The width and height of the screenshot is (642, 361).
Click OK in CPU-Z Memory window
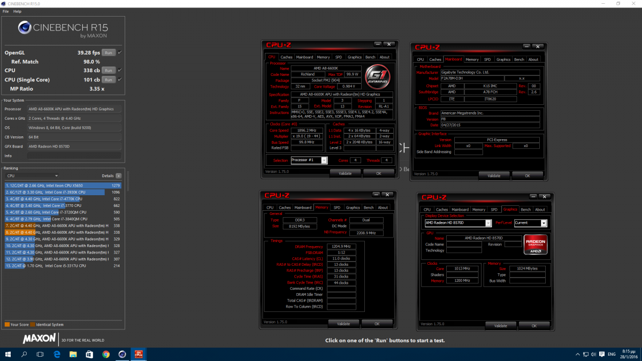point(377,324)
